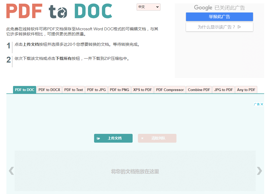Click the 广告 ad label
This screenshot has height=194, width=270.
(x=257, y=104)
